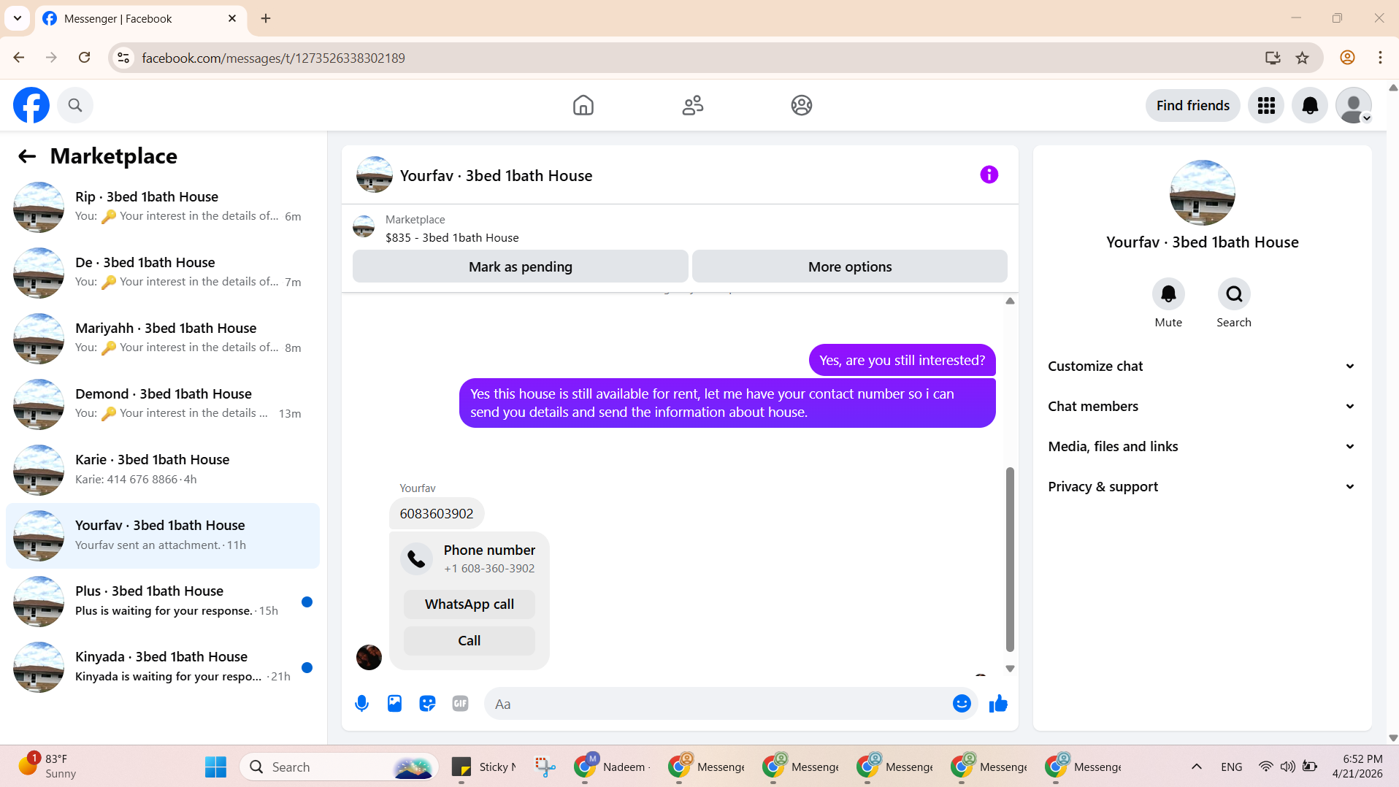This screenshot has width=1399, height=787.
Task: Open the volume control in system tray
Action: [x=1288, y=767]
